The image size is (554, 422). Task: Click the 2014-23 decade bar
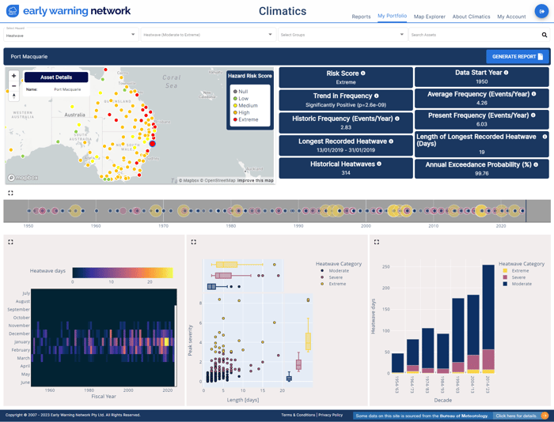488,319
